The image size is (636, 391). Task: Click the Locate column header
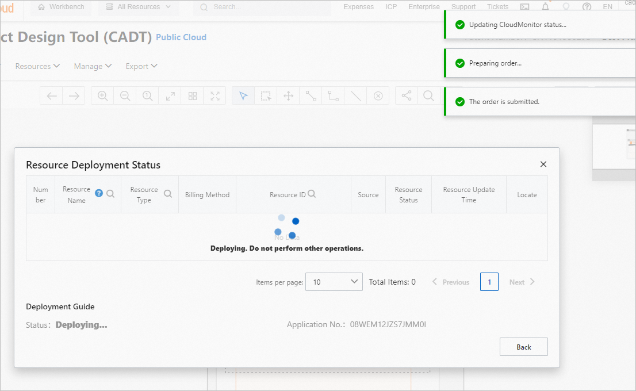pos(527,195)
